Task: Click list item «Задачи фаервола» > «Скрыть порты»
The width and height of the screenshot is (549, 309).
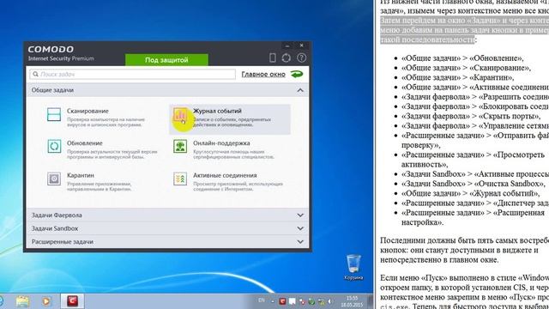Action: (471, 116)
